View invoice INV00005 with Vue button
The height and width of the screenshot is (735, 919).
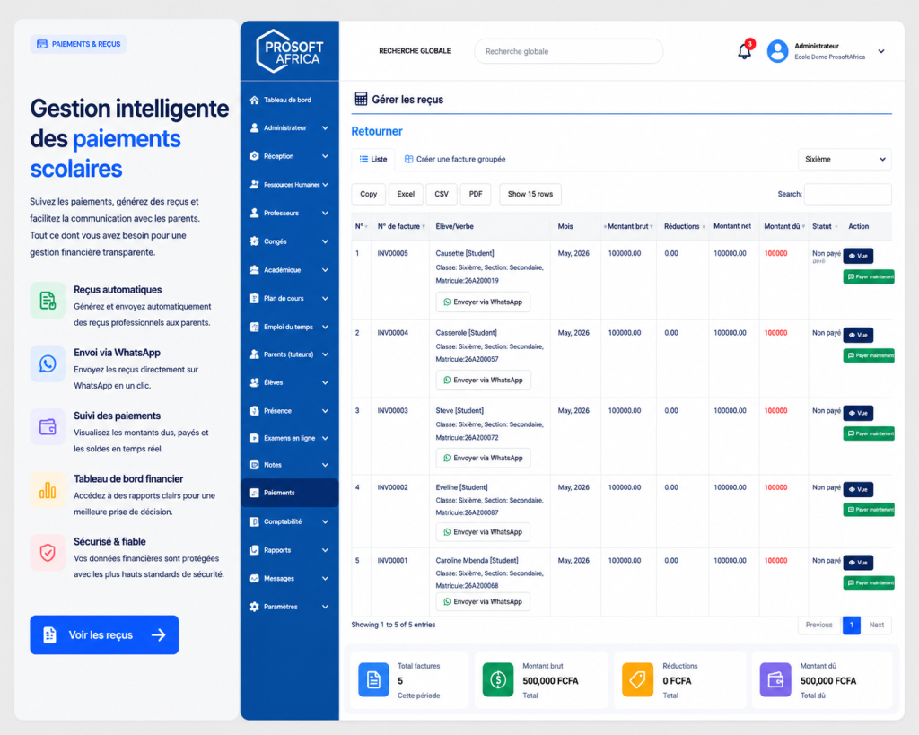tap(858, 256)
